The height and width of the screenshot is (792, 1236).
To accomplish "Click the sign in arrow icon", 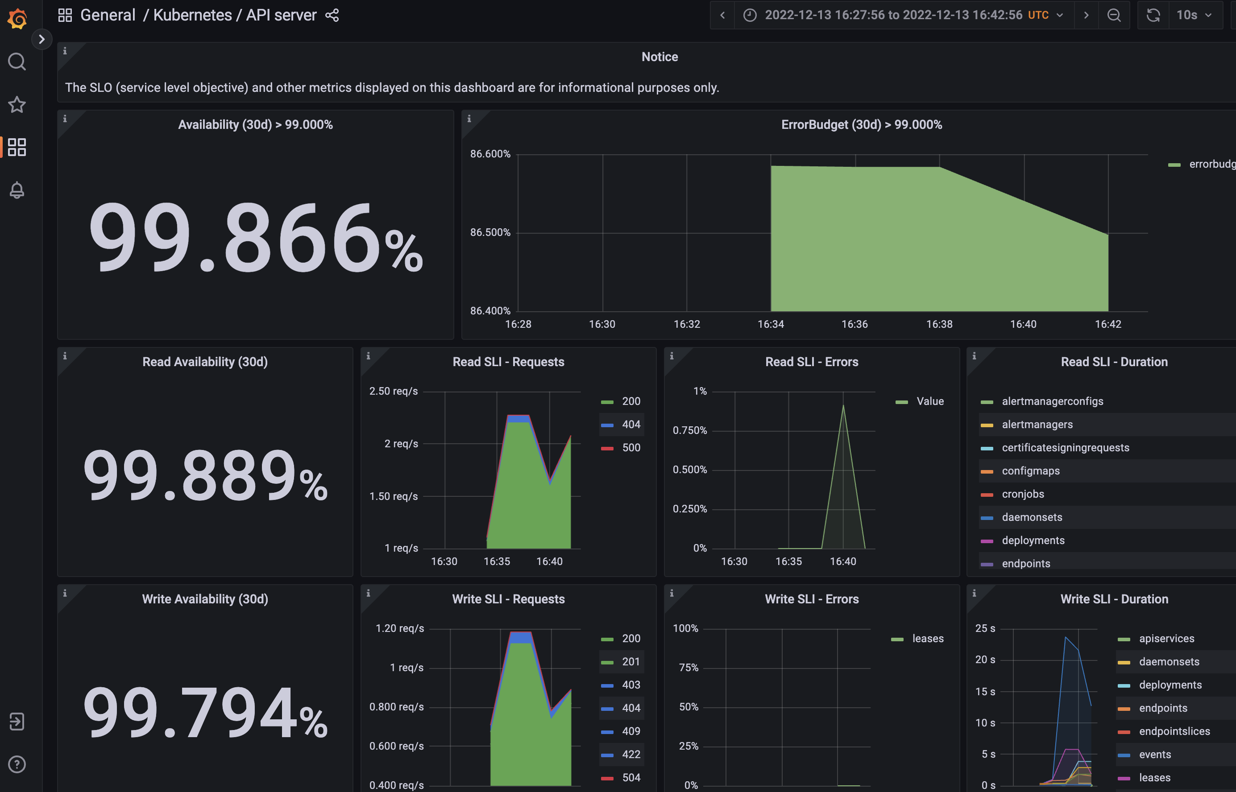I will 17,721.
